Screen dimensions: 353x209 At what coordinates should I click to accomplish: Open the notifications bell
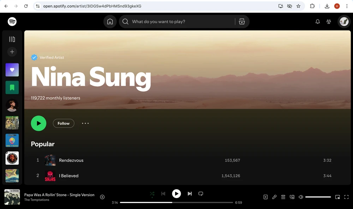click(317, 22)
